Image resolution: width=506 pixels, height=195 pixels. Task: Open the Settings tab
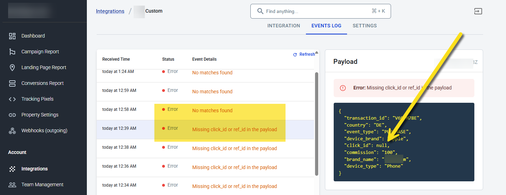coord(365,26)
